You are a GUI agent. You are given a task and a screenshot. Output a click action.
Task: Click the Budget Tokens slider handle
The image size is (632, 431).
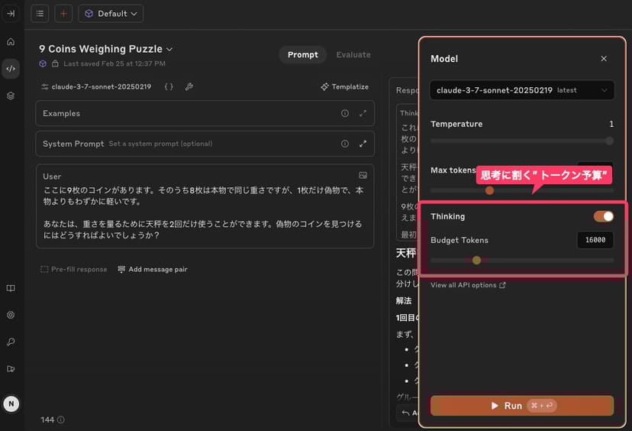(x=476, y=260)
